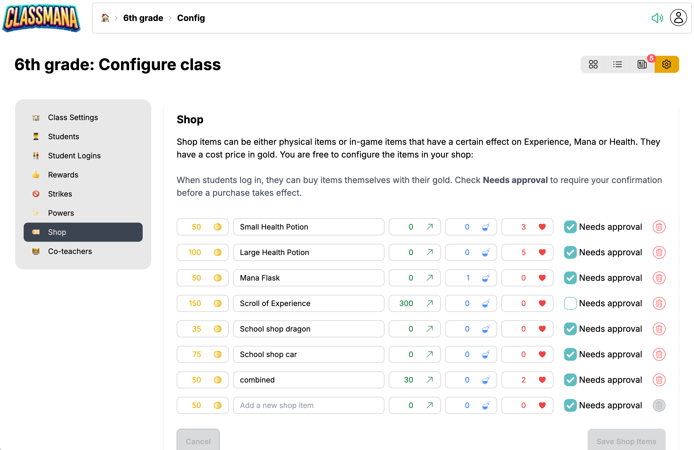Open news feed icon with badge 5

[642, 64]
